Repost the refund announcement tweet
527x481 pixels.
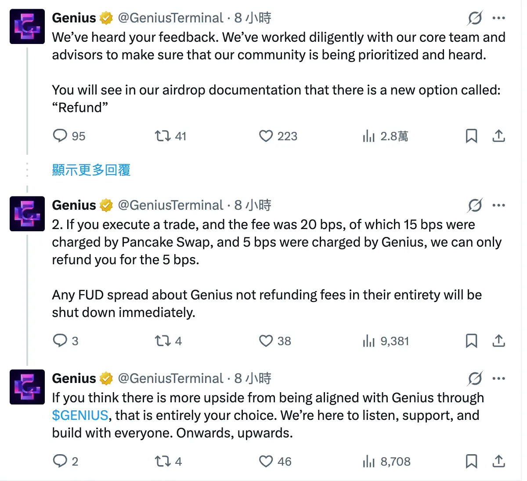pyautogui.click(x=162, y=136)
